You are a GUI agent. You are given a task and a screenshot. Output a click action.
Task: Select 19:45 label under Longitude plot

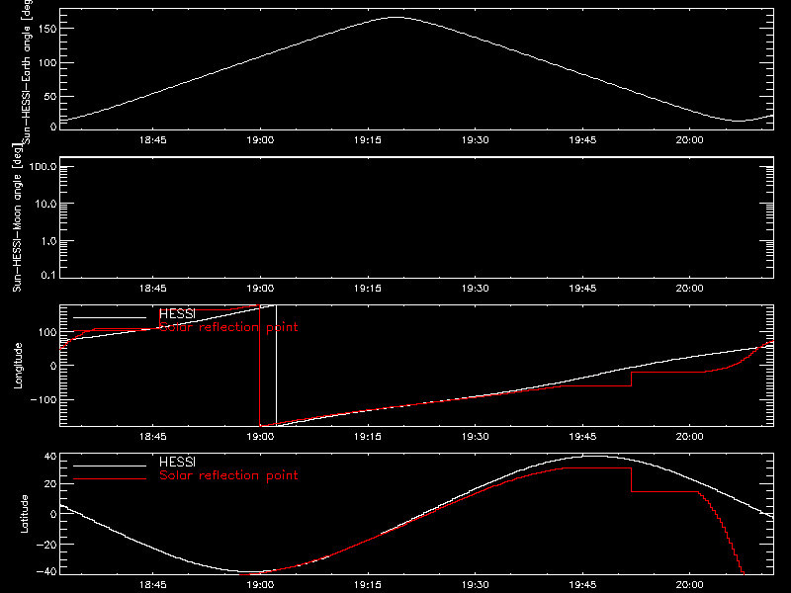point(582,437)
